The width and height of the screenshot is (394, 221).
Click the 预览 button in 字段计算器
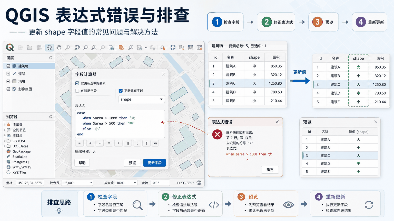(x=132, y=163)
